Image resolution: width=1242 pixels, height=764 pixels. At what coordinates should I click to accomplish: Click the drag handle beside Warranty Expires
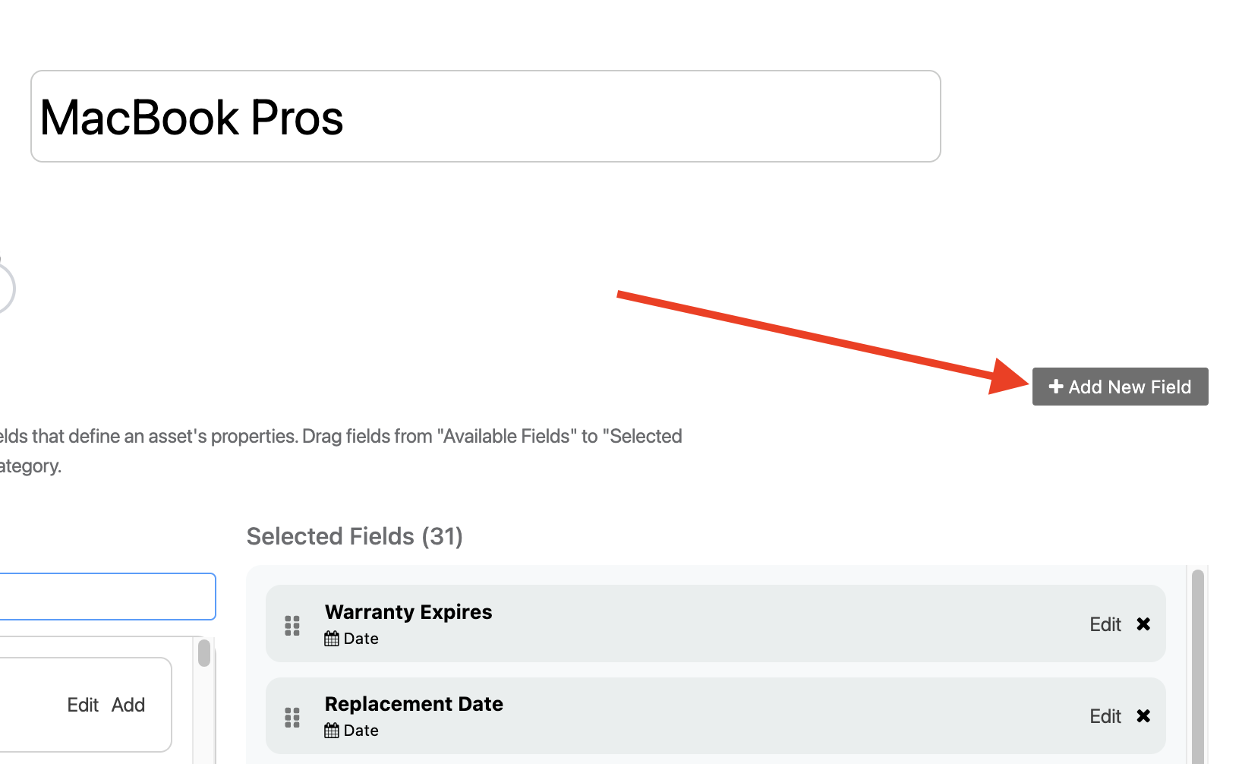292,624
